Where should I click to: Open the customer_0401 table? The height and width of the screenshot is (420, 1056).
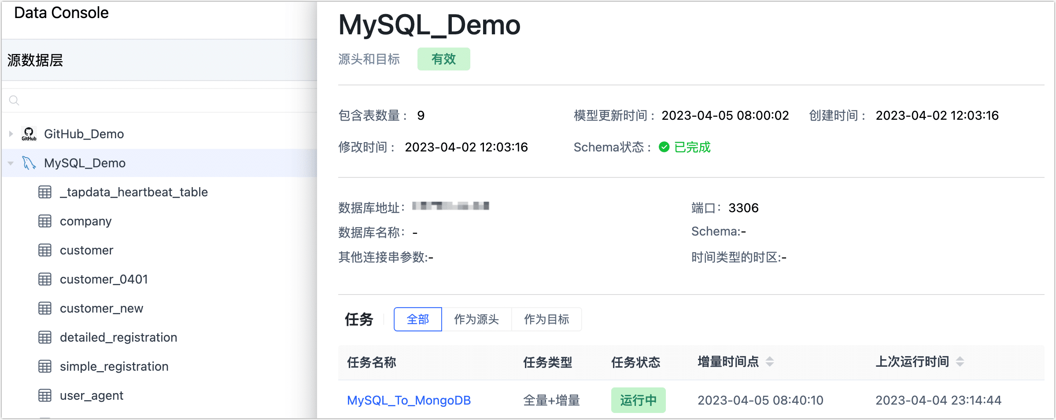(x=104, y=279)
